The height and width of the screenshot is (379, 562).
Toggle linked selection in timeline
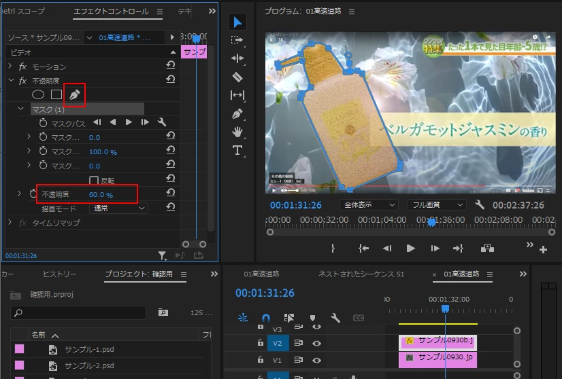(x=288, y=318)
